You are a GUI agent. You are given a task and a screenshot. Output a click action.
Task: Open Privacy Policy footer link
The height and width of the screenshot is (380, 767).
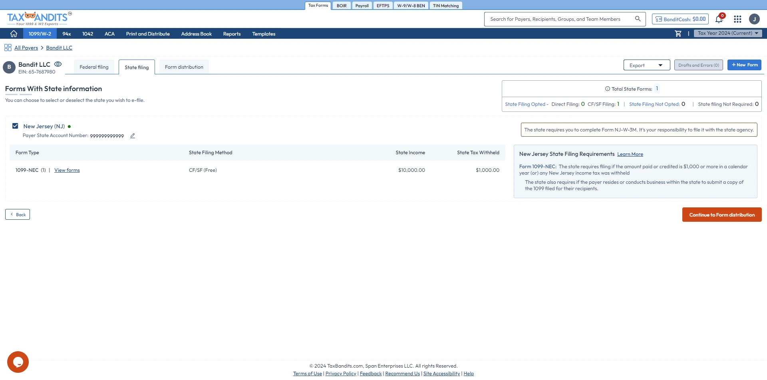[341, 374]
